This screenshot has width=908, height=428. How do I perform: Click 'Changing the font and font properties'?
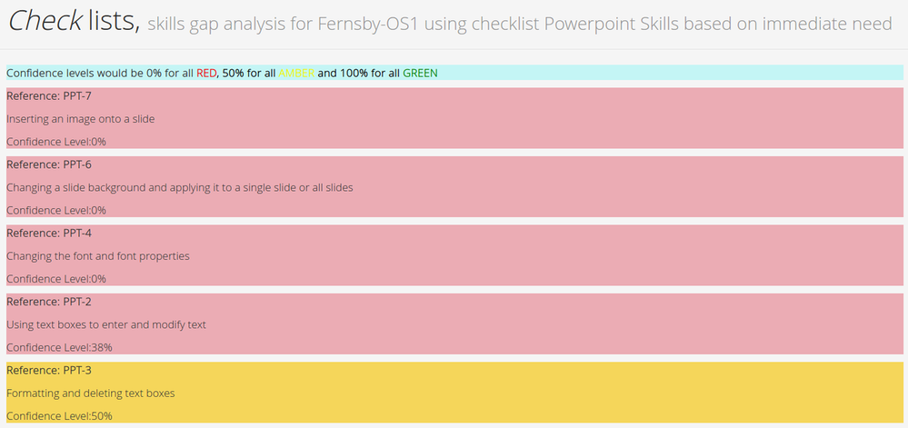click(x=98, y=255)
